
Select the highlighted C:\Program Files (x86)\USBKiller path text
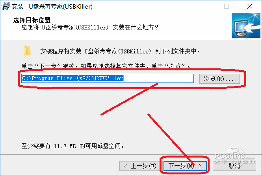point(72,78)
